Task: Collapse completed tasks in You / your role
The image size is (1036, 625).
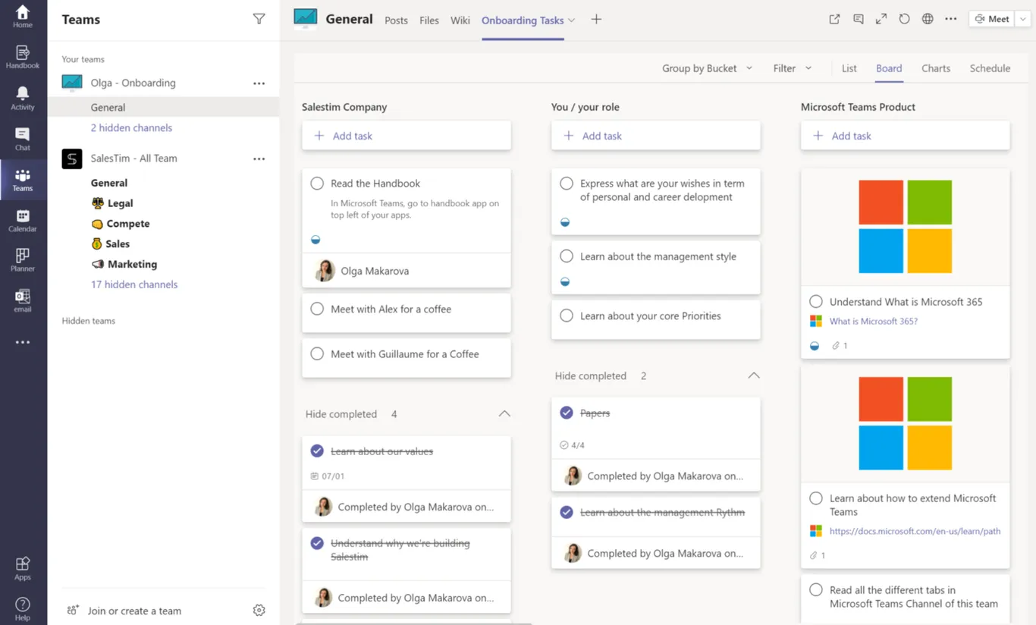Action: [754, 375]
